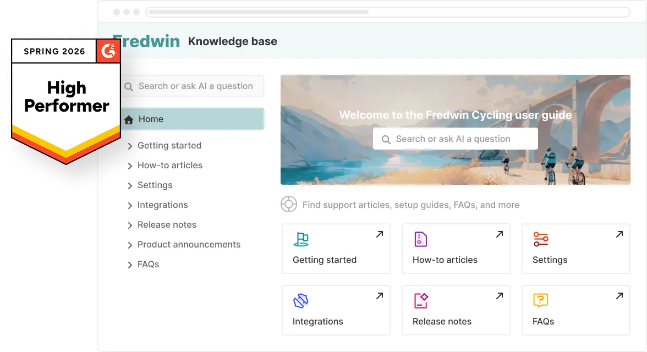
Task: Open Release notes in the sidebar
Action: point(167,225)
